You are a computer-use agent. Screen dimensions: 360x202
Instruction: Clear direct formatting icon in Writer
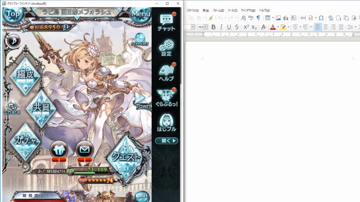pyautogui.click(x=263, y=27)
